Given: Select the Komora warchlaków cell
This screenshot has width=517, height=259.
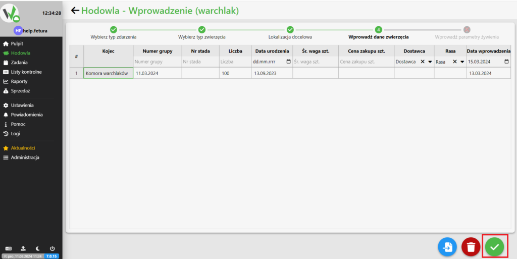Looking at the screenshot, I should point(108,73).
